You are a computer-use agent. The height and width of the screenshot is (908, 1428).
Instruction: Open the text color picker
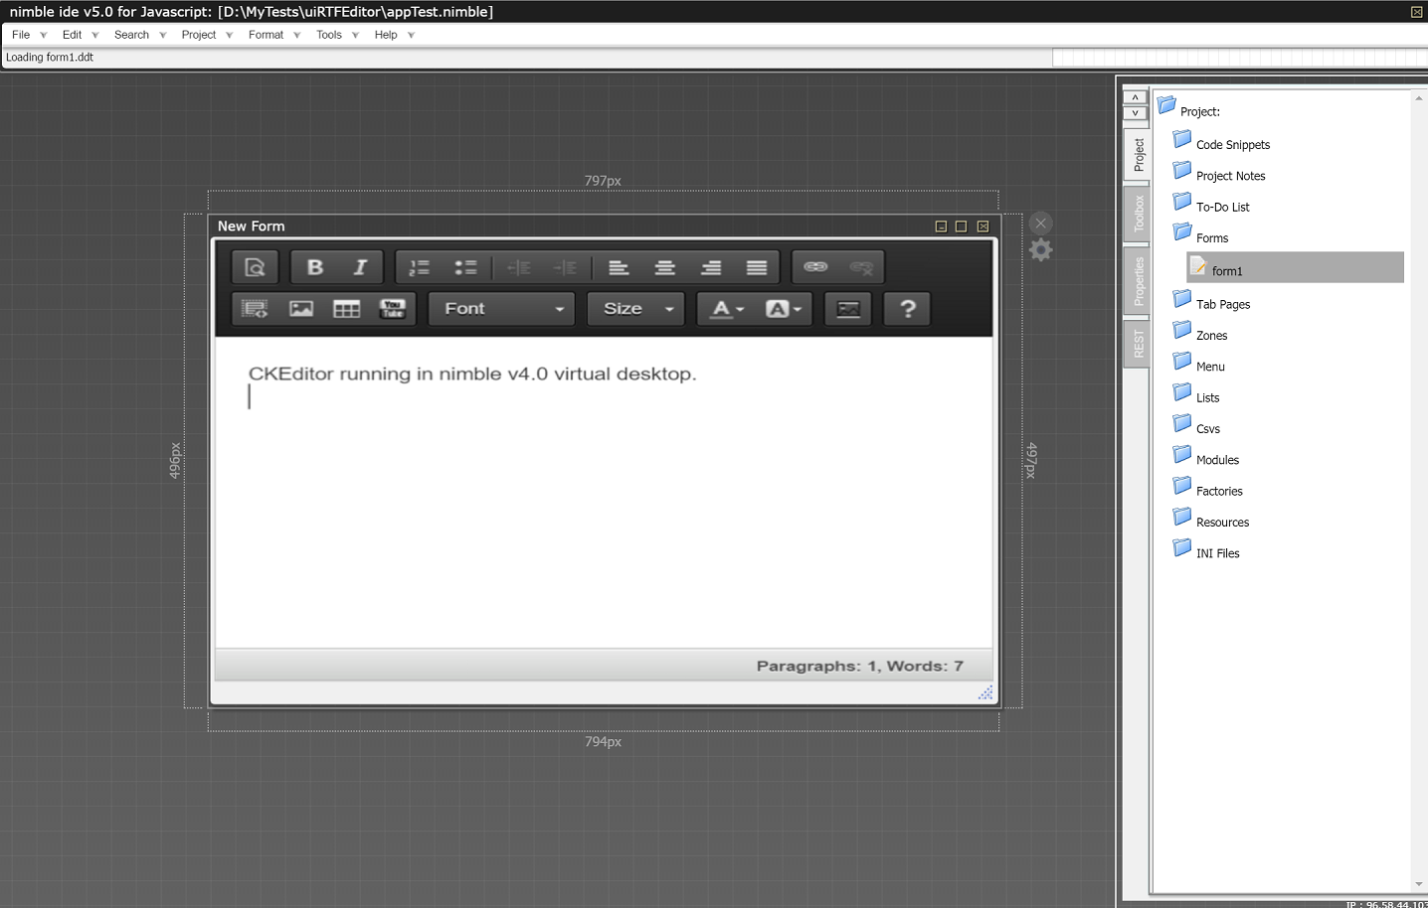726,309
